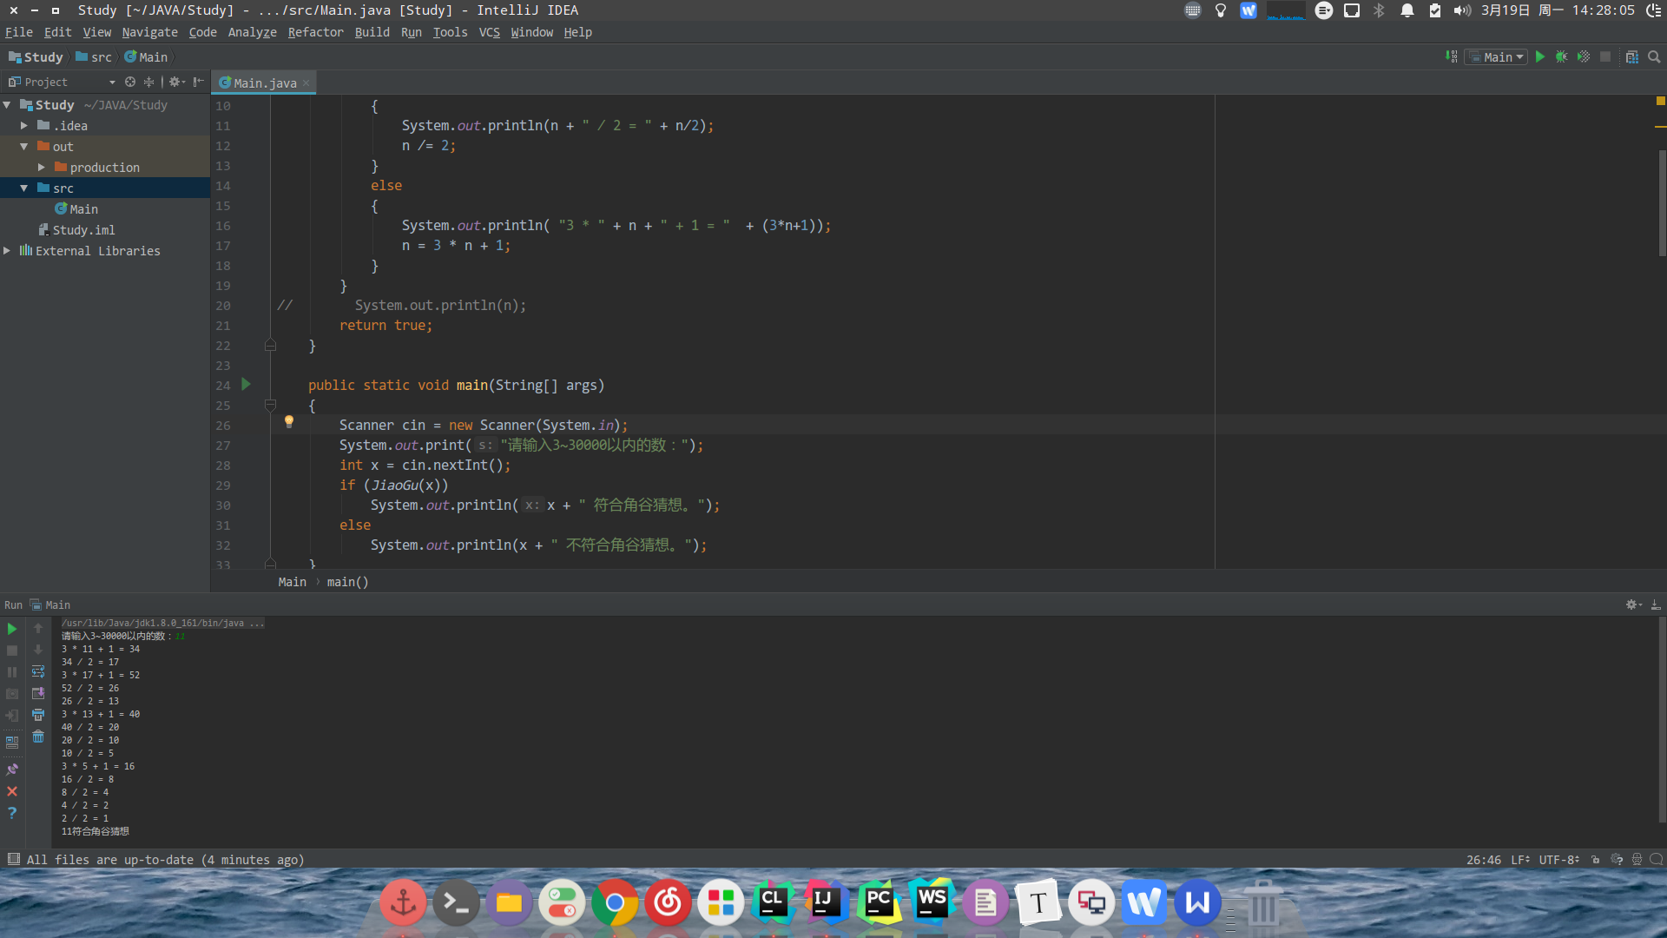Toggle soft-wrap in Run console

38,671
